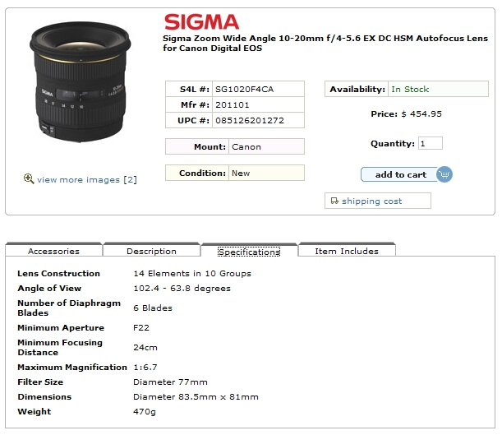Click the SIGMA brand logo

click(201, 21)
